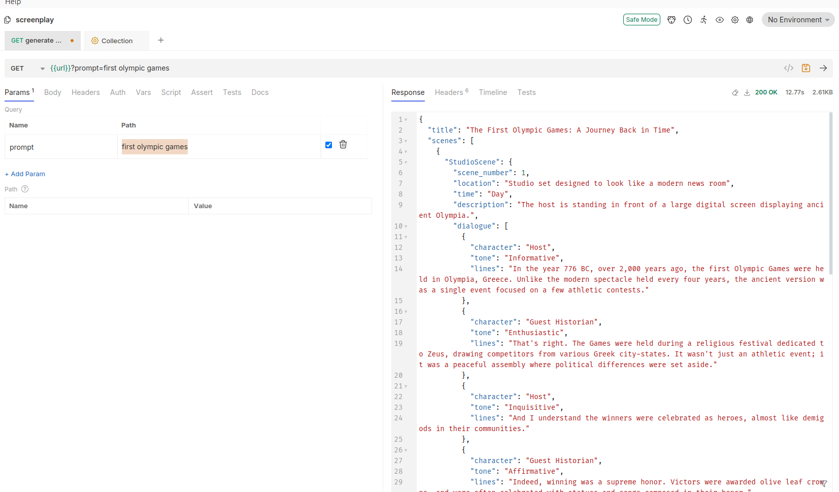Click the + Add Param link

pyautogui.click(x=25, y=174)
